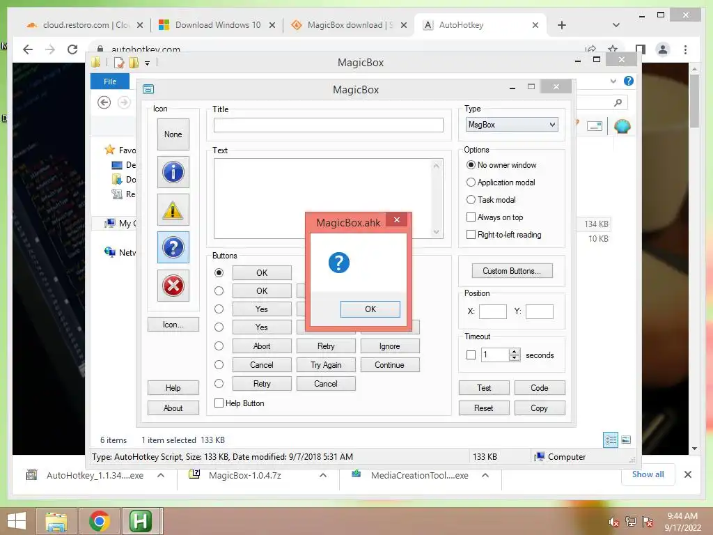Click OK in MagicBox.ahk dialog
713x535 pixels.
370,309
